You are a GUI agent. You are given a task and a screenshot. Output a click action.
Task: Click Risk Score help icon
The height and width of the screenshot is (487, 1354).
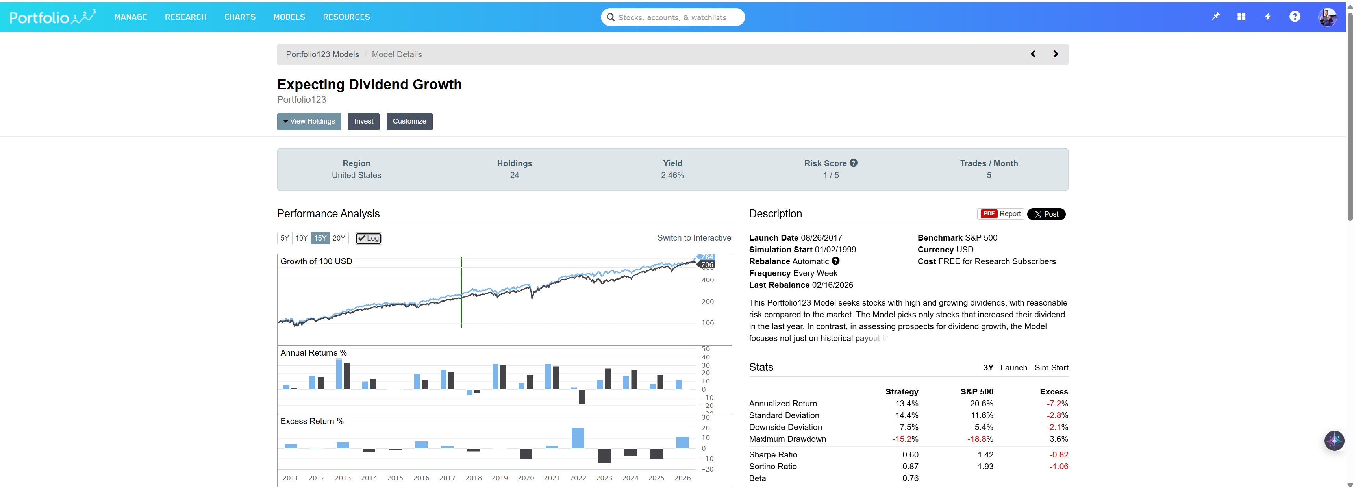point(853,163)
